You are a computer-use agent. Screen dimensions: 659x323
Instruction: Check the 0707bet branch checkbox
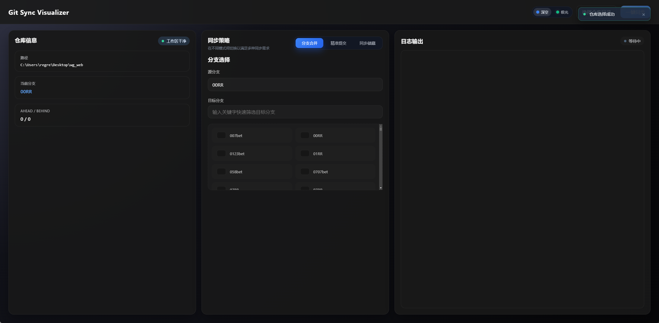pyautogui.click(x=305, y=171)
